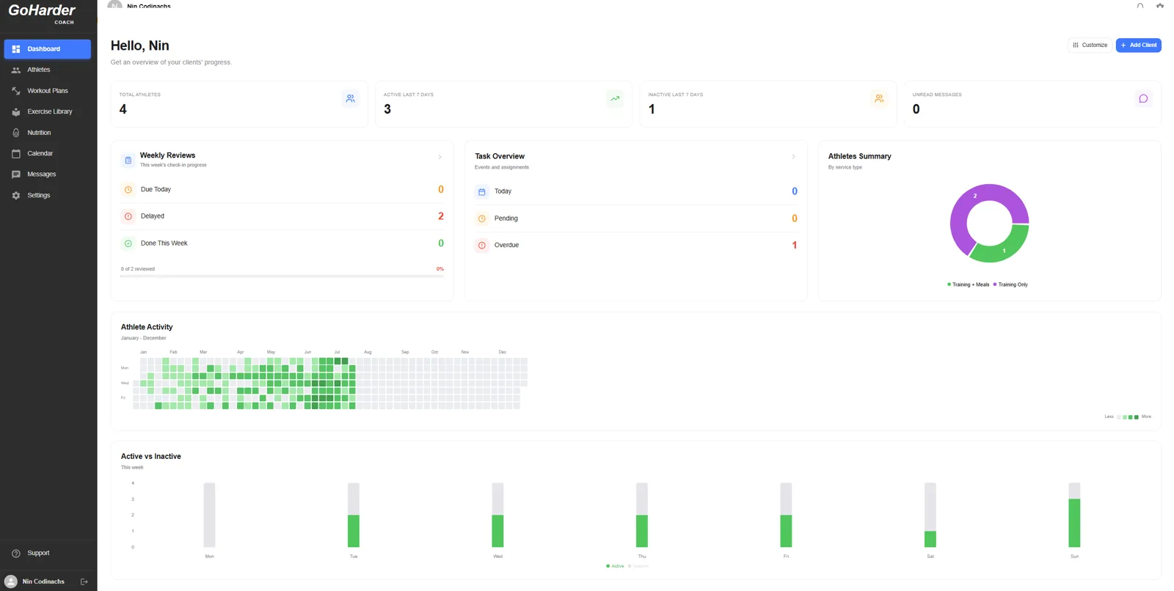Click the Tuesday bar in Active vs Inactive
This screenshot has width=1174, height=591.
click(354, 531)
